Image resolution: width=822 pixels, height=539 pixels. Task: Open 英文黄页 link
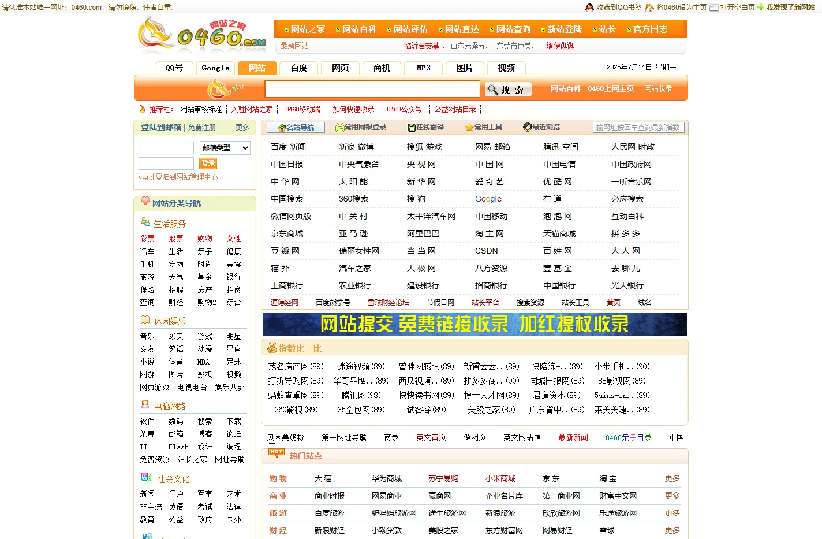[431, 437]
